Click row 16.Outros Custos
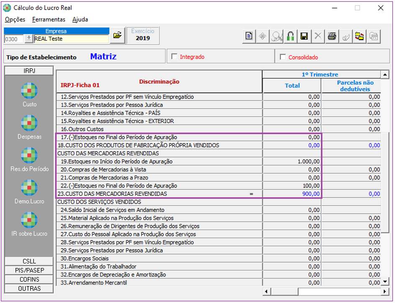Screen dimensions: 395x303 [159, 129]
